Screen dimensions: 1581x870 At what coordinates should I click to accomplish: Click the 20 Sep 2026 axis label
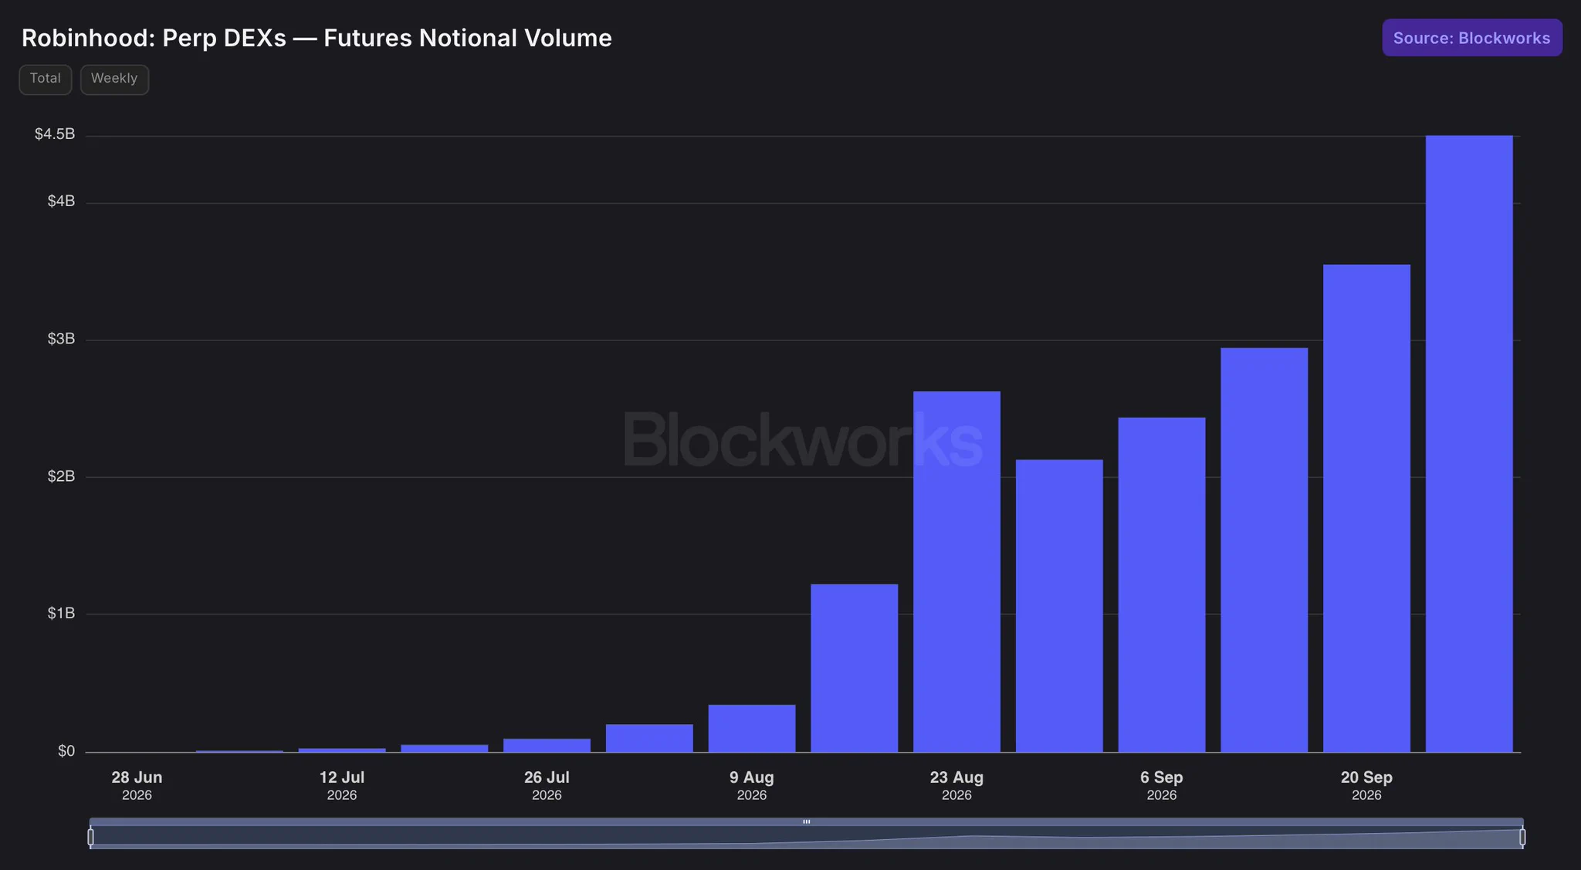[x=1366, y=786]
